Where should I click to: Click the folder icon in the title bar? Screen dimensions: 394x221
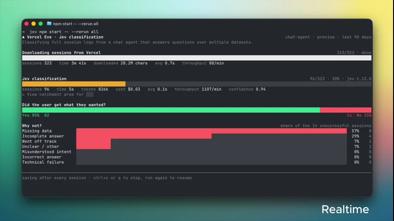click(x=49, y=23)
